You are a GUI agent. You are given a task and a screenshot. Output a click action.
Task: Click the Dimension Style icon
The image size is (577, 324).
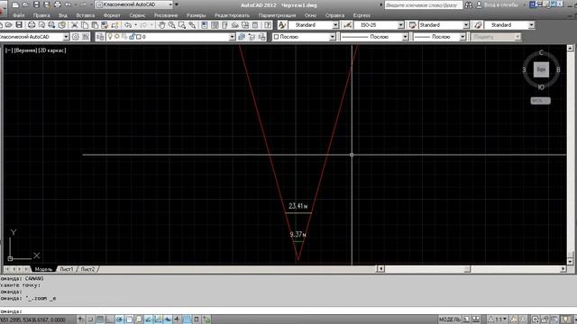click(x=348, y=25)
